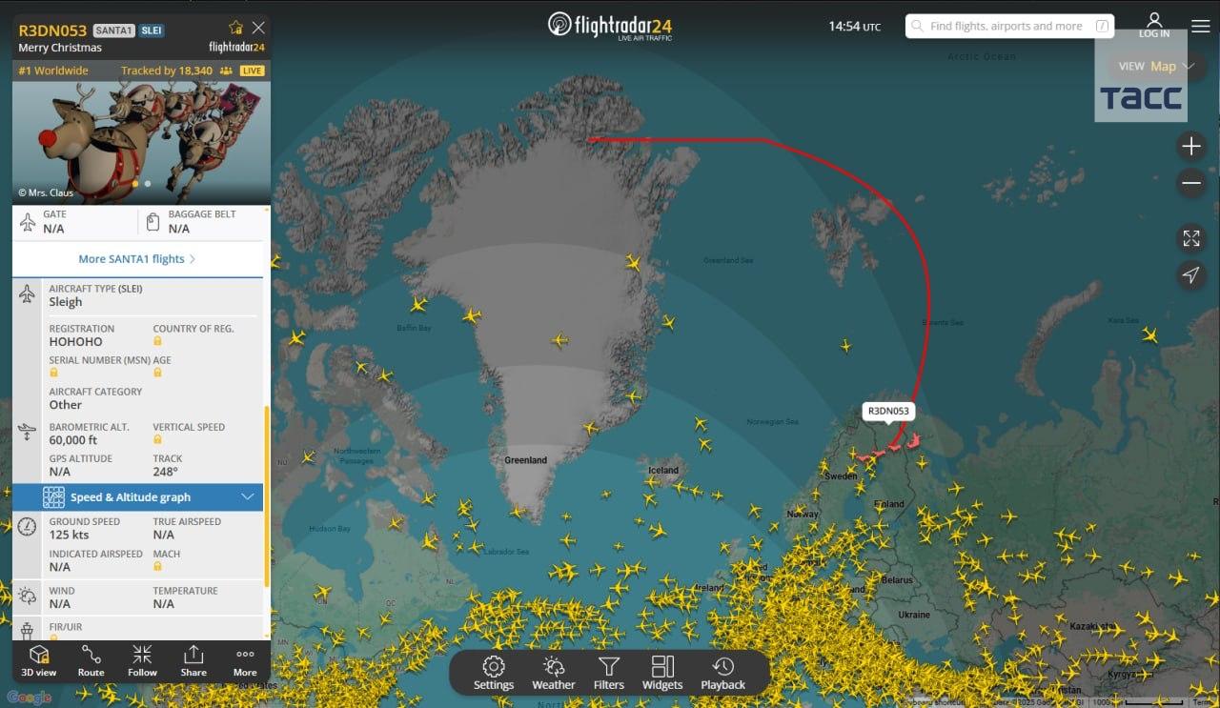The width and height of the screenshot is (1220, 708).
Task: Toggle fullscreen map view
Action: pyautogui.click(x=1190, y=237)
